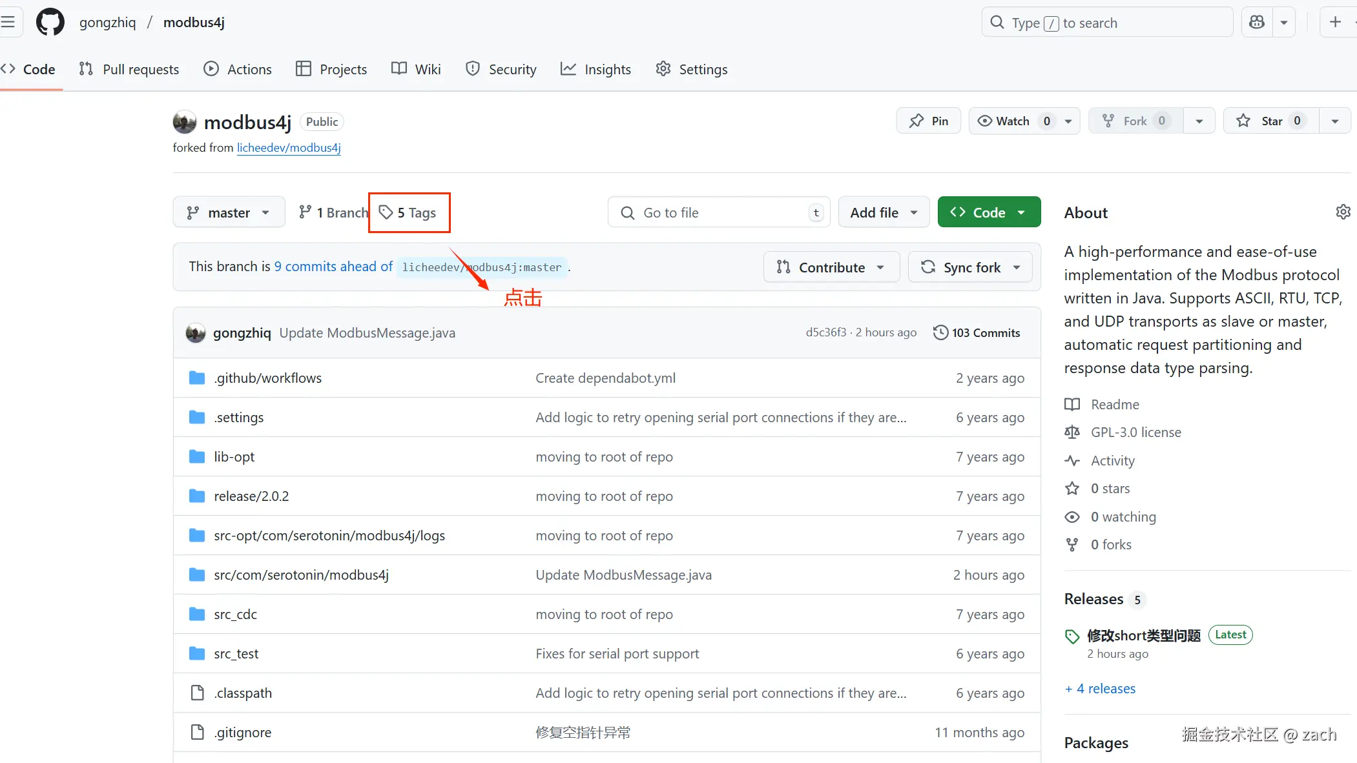Image resolution: width=1357 pixels, height=763 pixels.
Task: Open the hamburger navigation menu
Action: tap(8, 23)
